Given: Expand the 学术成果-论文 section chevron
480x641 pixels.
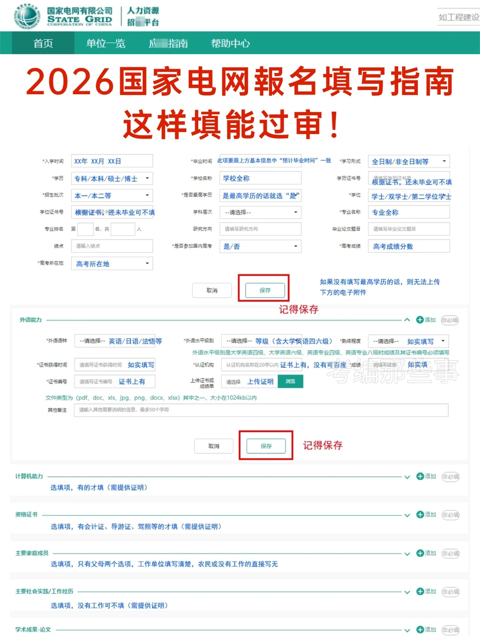Looking at the screenshot, I should coord(407,630).
